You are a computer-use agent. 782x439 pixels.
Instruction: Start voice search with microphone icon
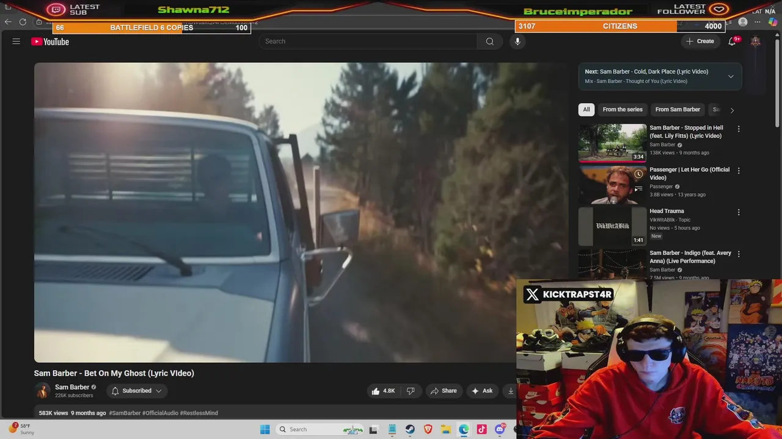coord(517,41)
